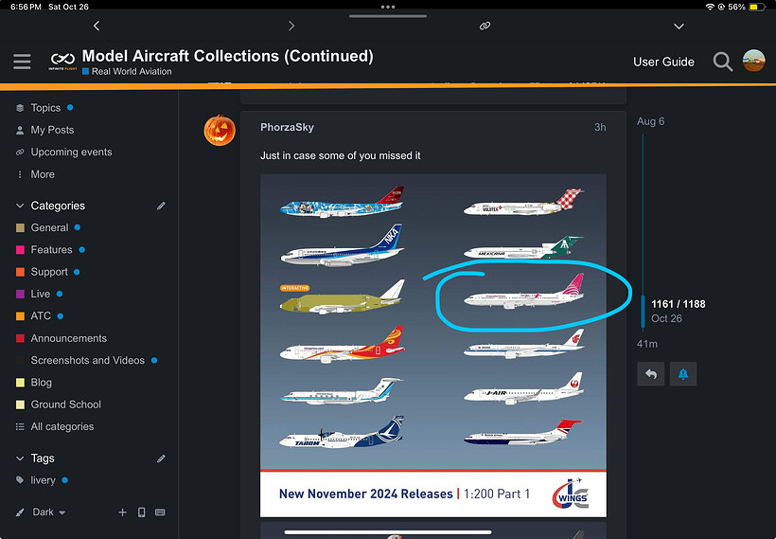Open the User Guide link
The image size is (776, 539).
[663, 62]
